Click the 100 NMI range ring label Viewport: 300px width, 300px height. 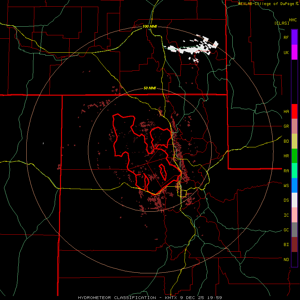[x=150, y=26]
